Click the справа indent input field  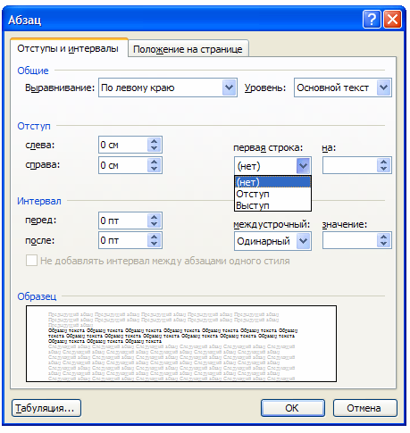[123, 165]
